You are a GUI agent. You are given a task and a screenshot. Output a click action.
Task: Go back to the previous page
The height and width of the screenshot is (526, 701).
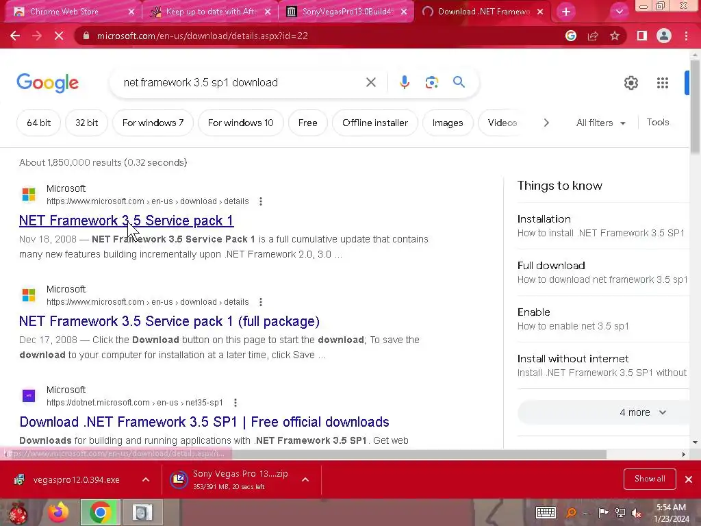pyautogui.click(x=15, y=36)
